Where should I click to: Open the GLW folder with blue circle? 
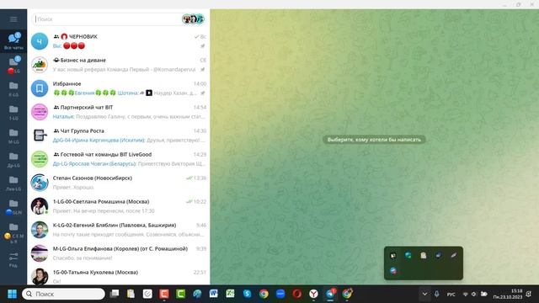[13, 207]
